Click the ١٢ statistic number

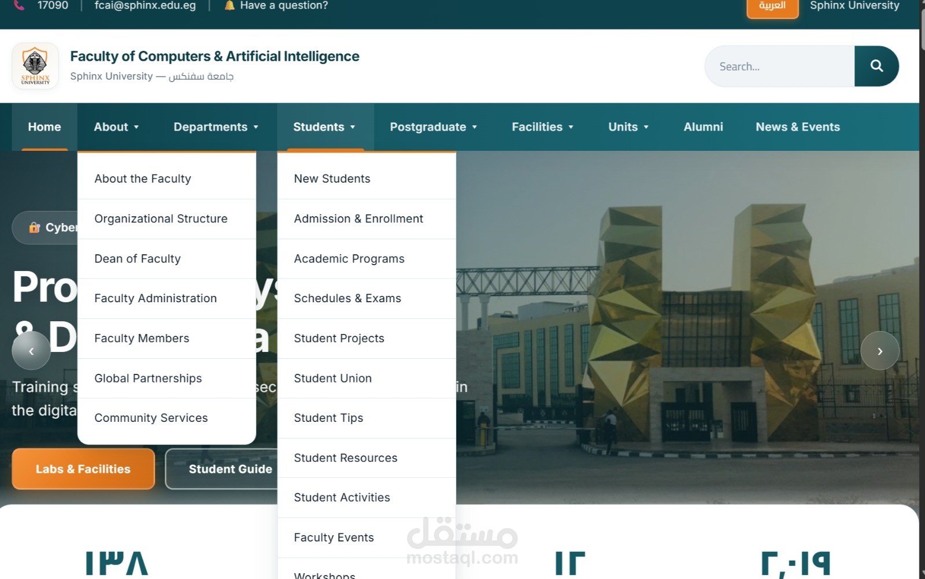click(x=569, y=563)
